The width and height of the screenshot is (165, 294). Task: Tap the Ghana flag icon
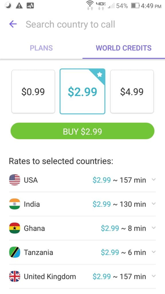pyautogui.click(x=15, y=228)
